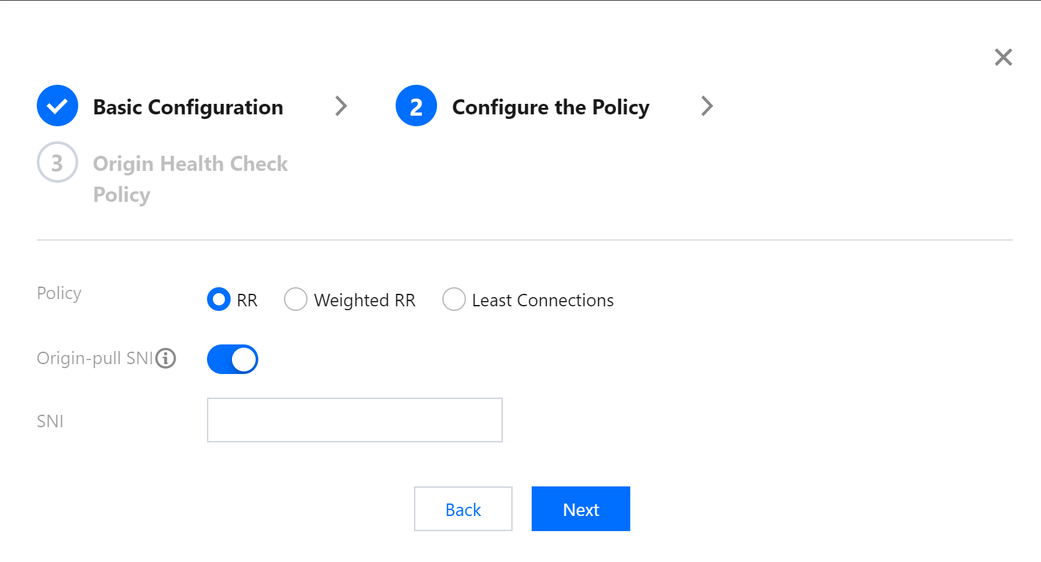
Task: Disable the Origin-pull SNI toggle
Action: pyautogui.click(x=233, y=360)
